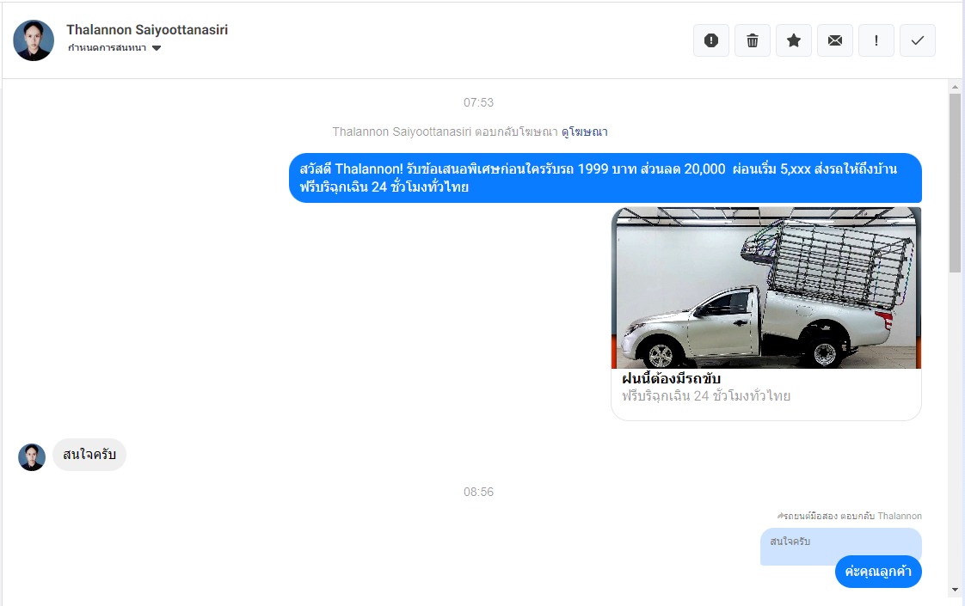This screenshot has width=965, height=606.
Task: Expand กำหนดการสนทนา dropdown arrow
Action: [157, 48]
